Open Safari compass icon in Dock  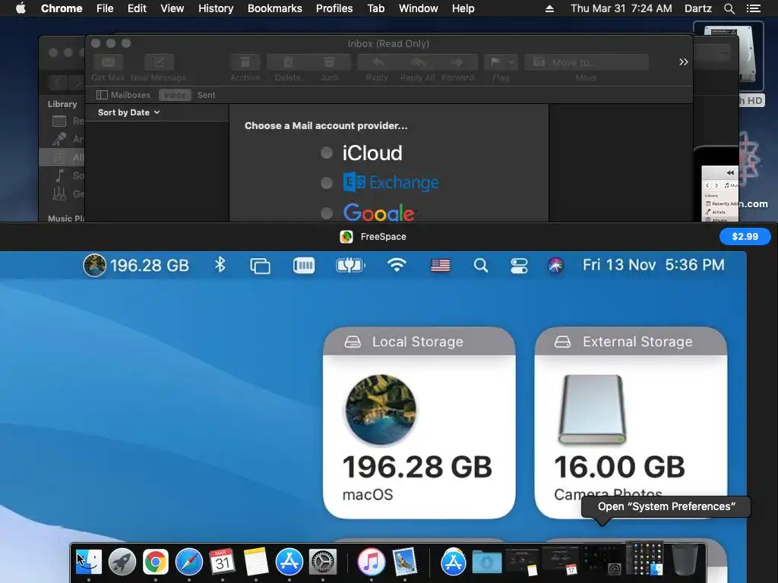189,562
